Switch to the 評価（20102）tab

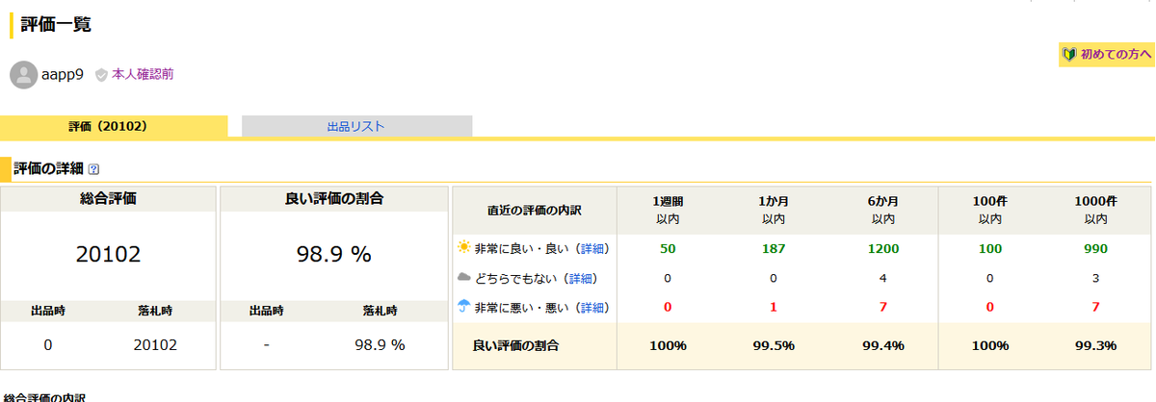(x=114, y=126)
